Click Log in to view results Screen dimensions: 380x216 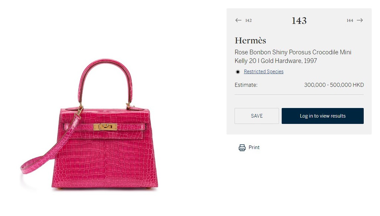click(x=322, y=116)
